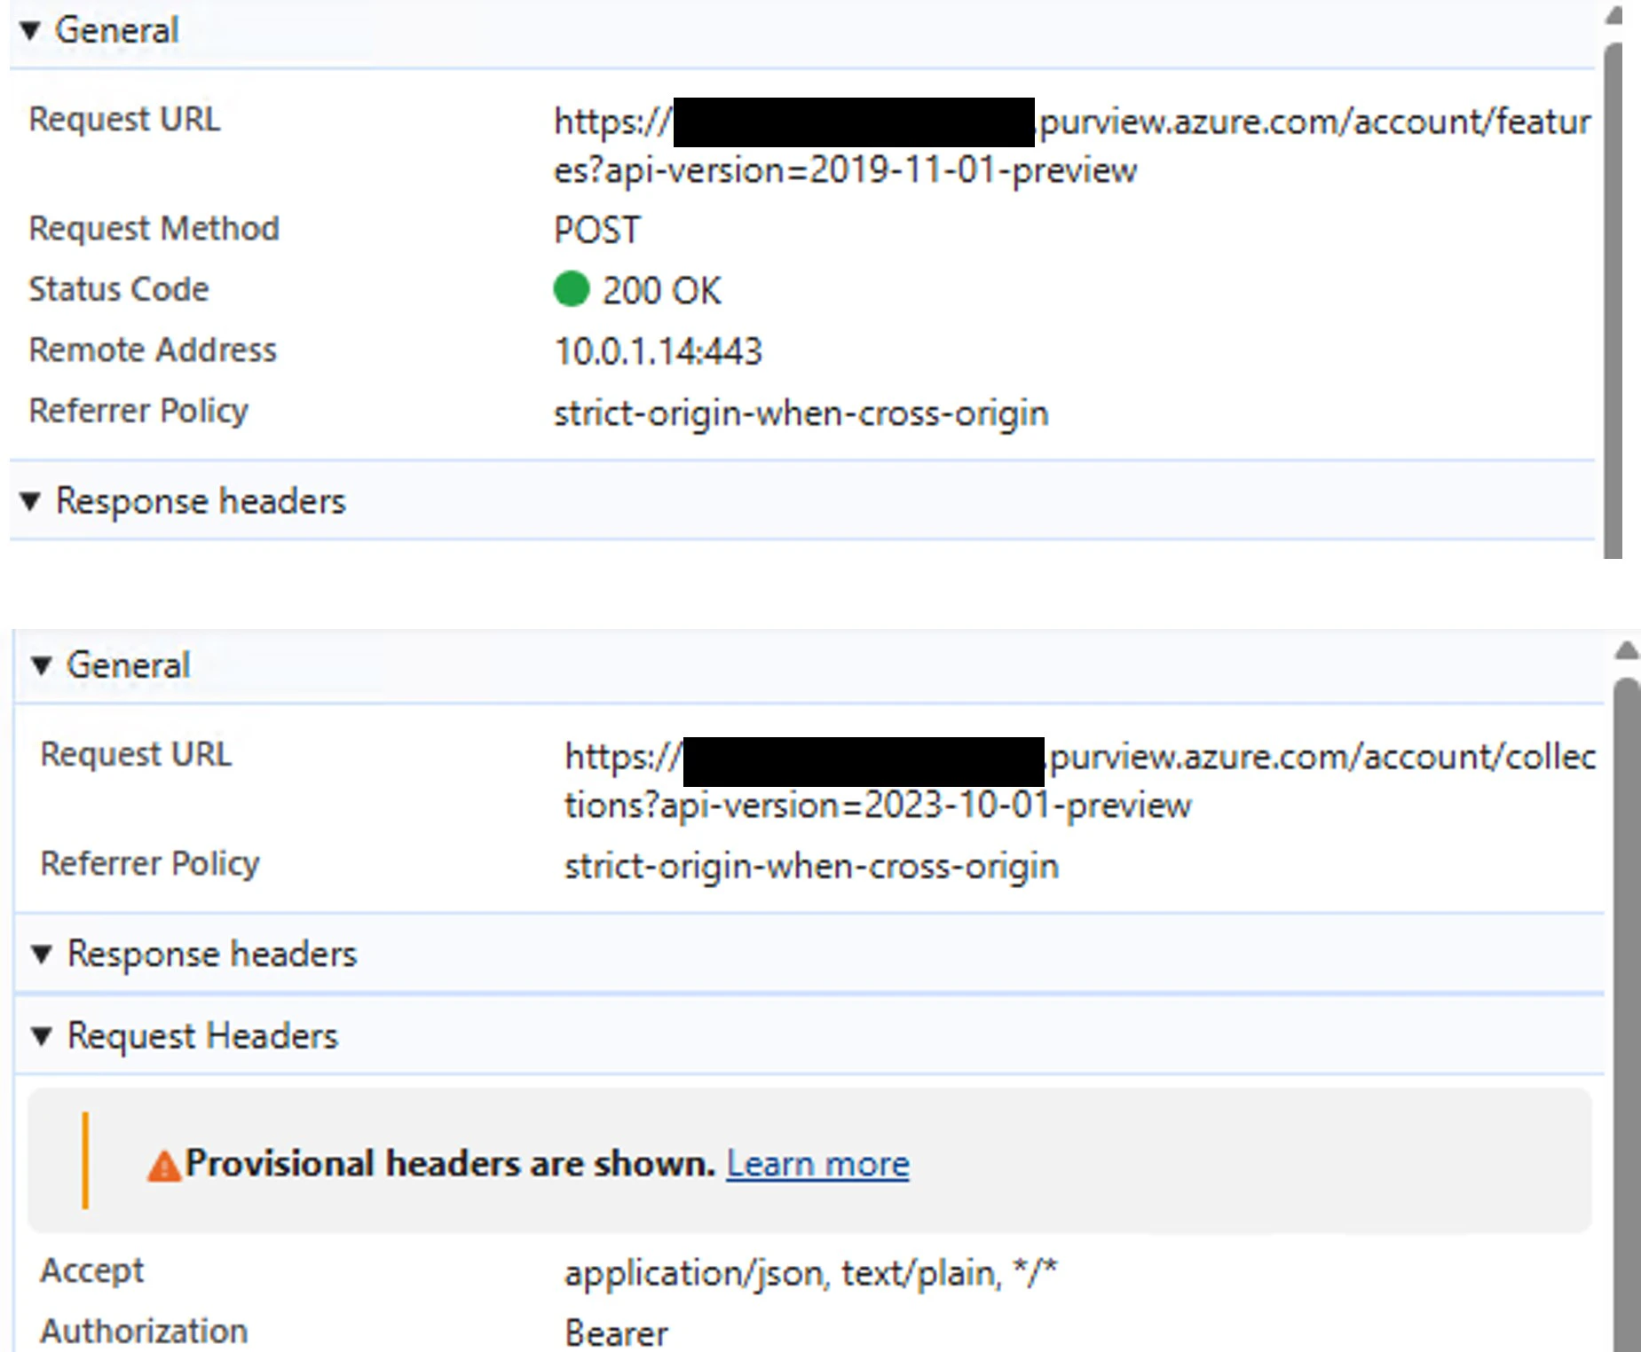The image size is (1641, 1352).
Task: Click the Authorization header label
Action: (x=144, y=1332)
